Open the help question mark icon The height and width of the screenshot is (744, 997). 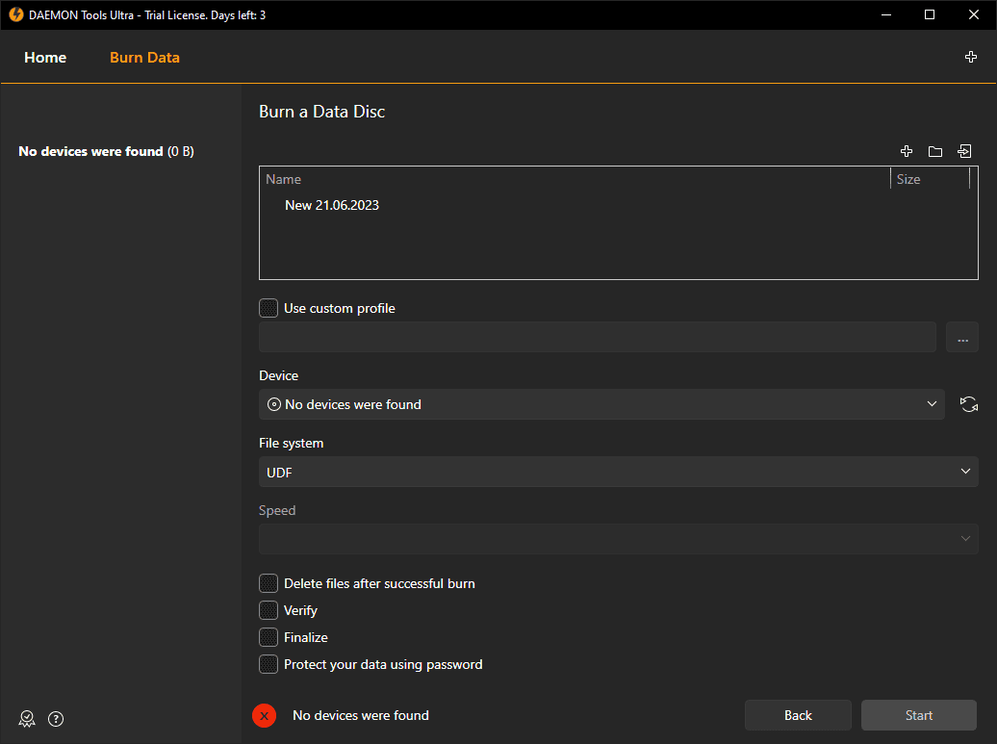point(56,719)
